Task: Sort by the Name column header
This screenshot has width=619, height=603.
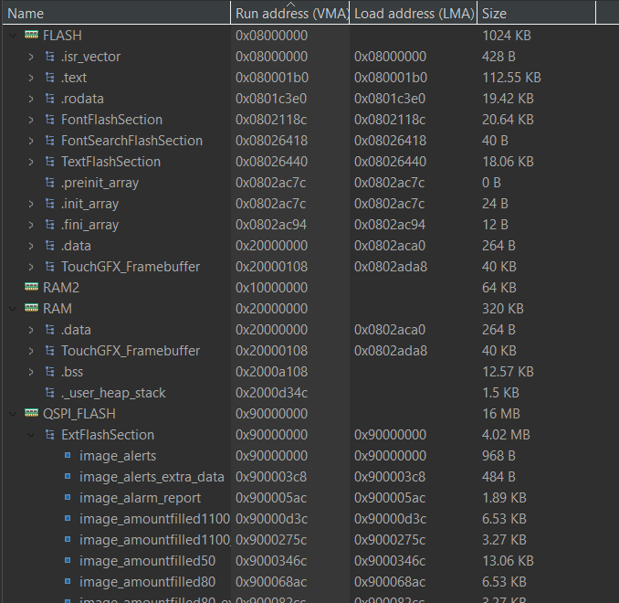Action: (117, 14)
